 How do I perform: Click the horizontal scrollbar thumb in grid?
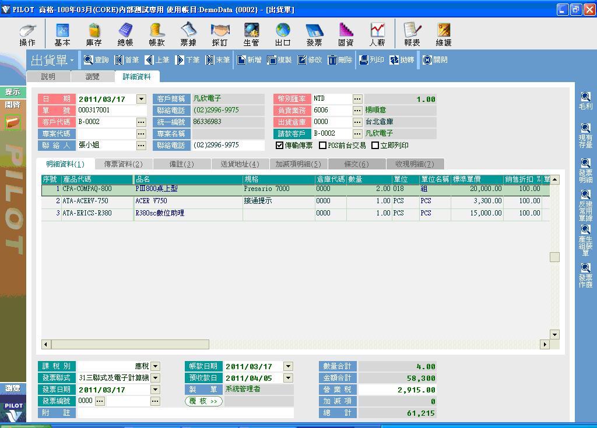[x=130, y=344]
